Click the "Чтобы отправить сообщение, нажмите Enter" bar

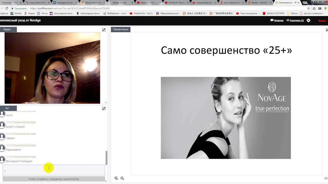pyautogui.click(x=54, y=179)
